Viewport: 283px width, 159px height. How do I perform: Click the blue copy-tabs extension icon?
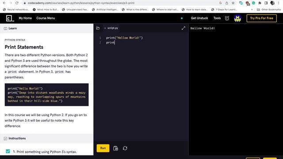click(241, 3)
